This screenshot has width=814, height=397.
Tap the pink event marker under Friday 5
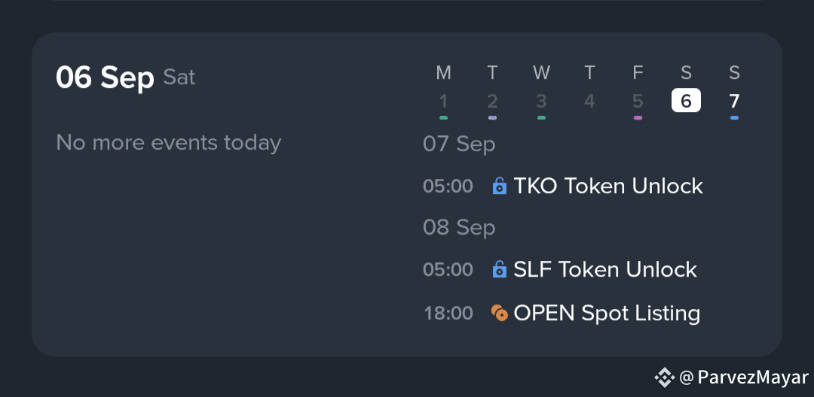[x=638, y=118]
